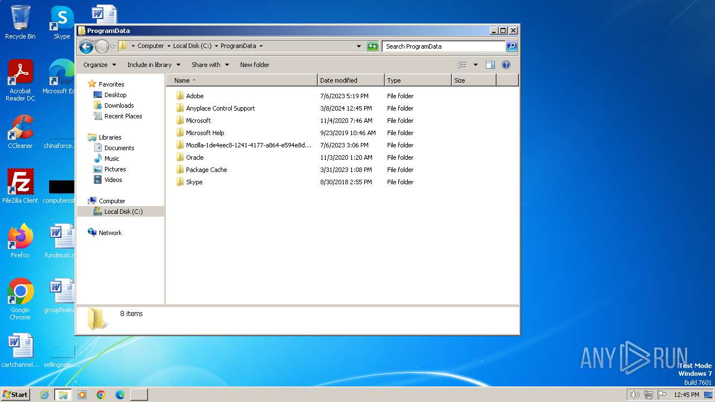The width and height of the screenshot is (715, 402).
Task: Open Recent Places in navigation pane
Action: (123, 116)
